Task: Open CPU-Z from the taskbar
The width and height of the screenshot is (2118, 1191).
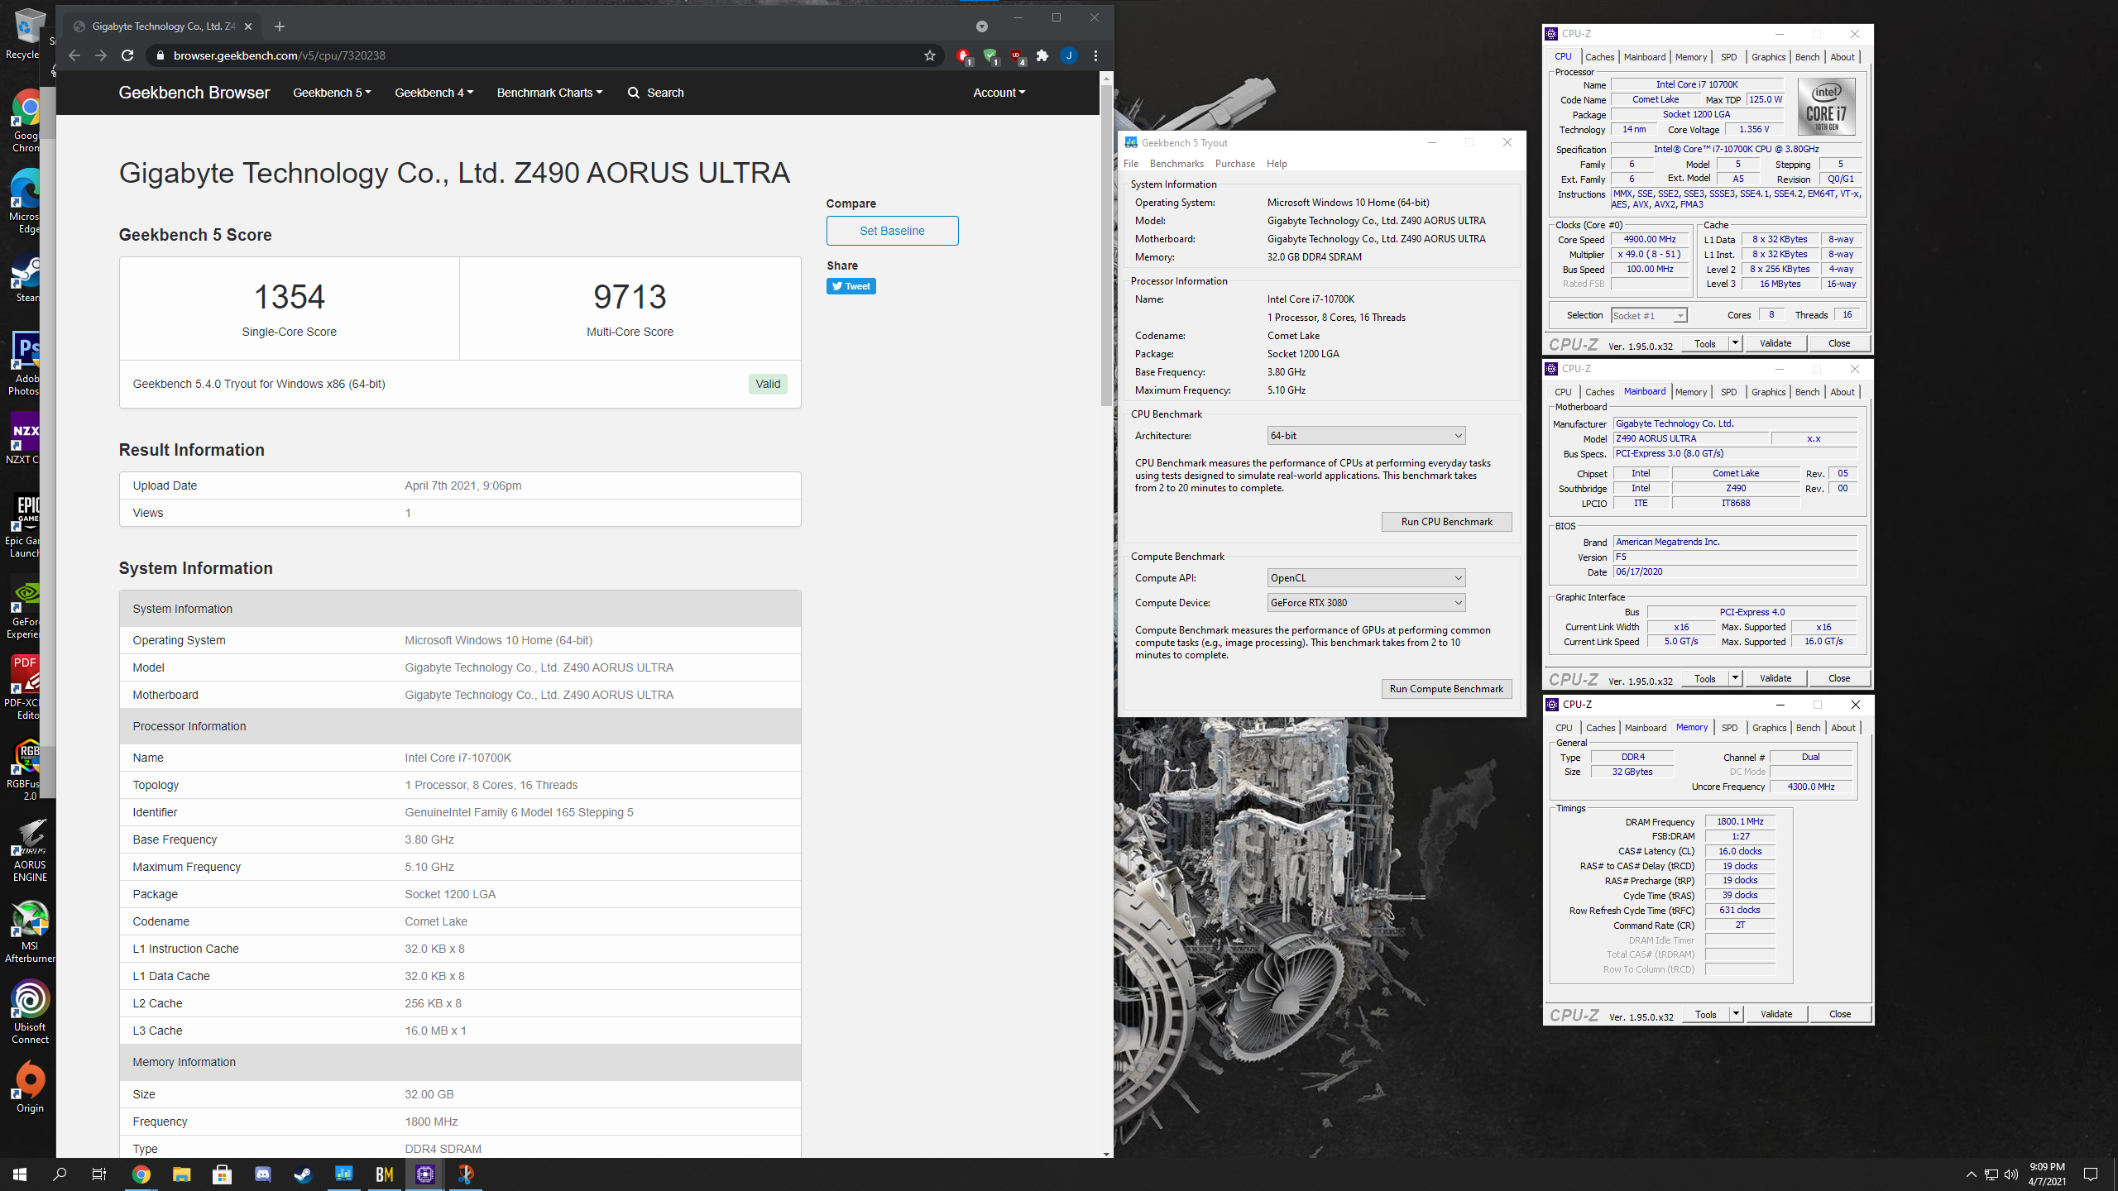Action: [x=425, y=1174]
